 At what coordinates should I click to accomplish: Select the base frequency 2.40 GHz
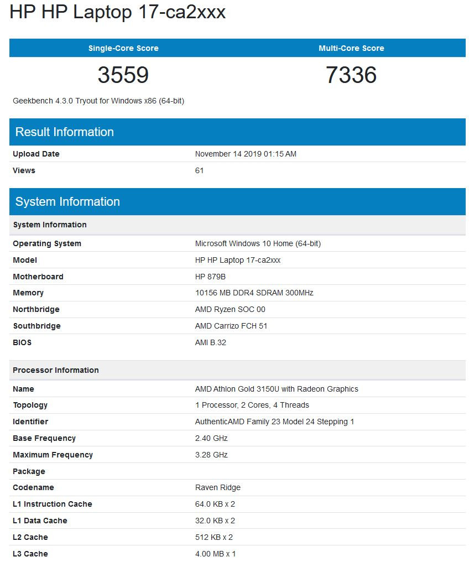coord(211,438)
